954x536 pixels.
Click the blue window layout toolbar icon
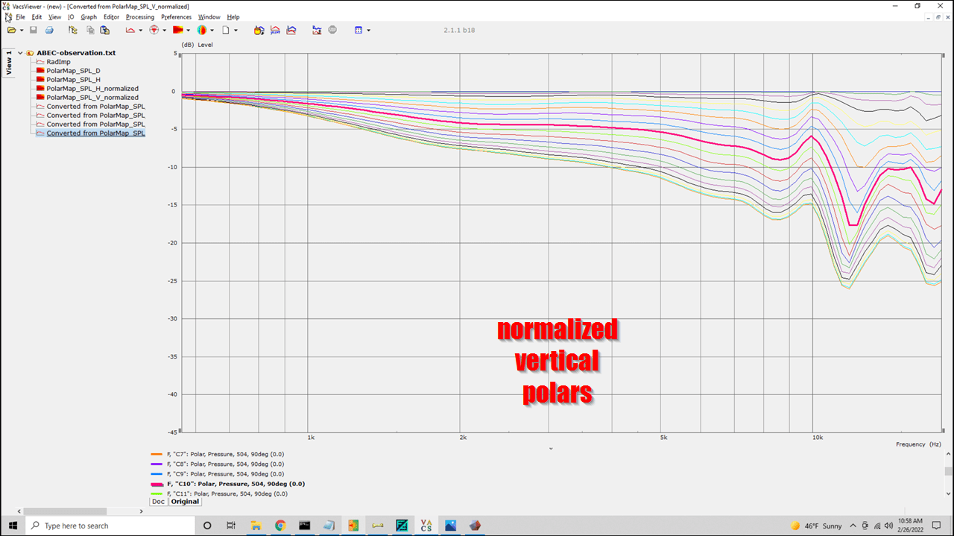(358, 30)
